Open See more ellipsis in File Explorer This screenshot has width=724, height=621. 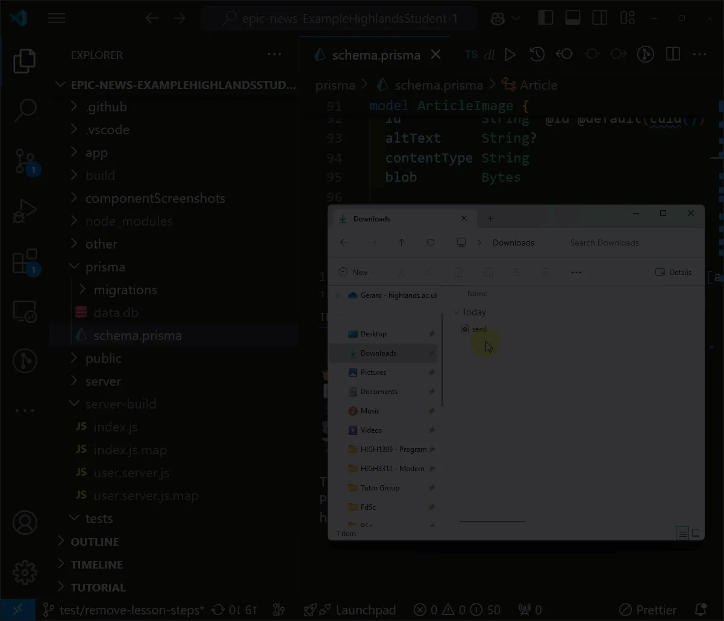pyautogui.click(x=576, y=273)
